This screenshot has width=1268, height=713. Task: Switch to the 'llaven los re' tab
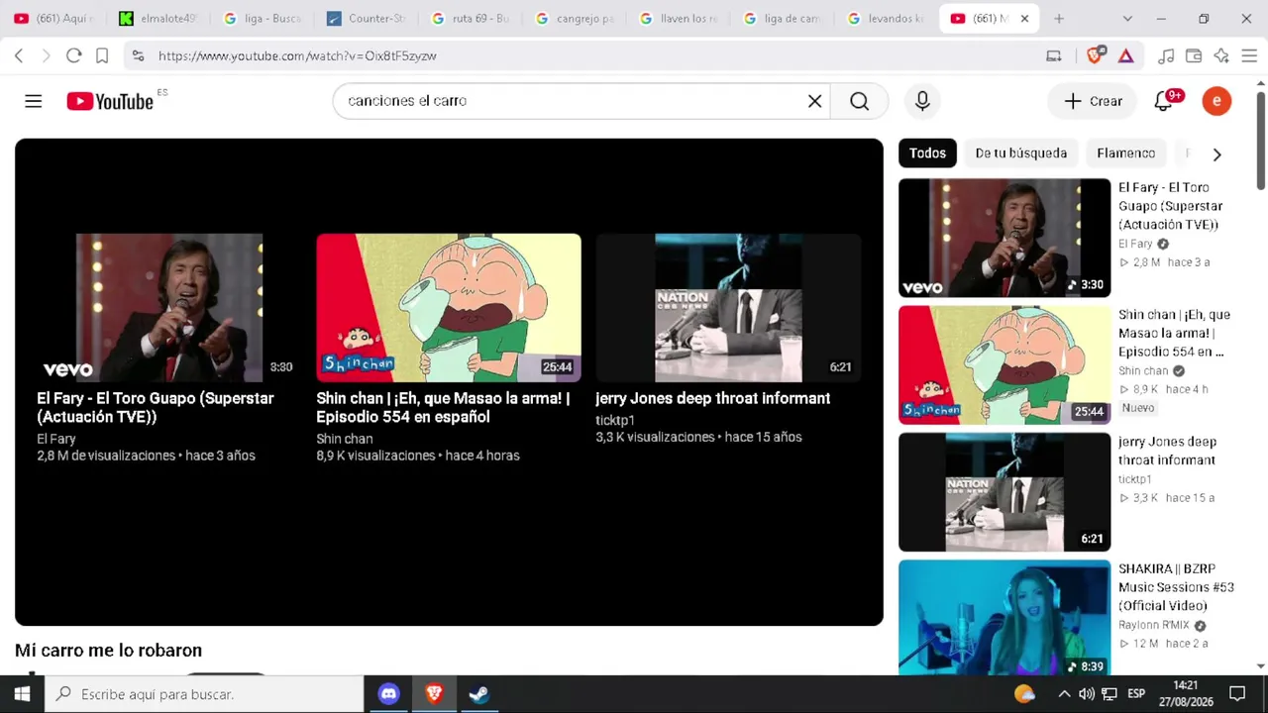coord(679,19)
